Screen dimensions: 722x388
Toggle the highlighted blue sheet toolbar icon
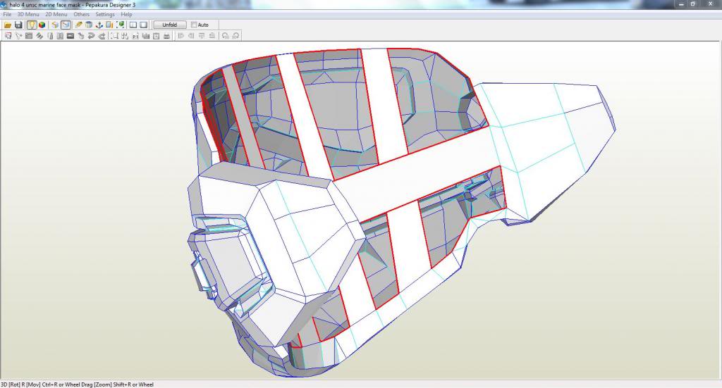(x=66, y=25)
